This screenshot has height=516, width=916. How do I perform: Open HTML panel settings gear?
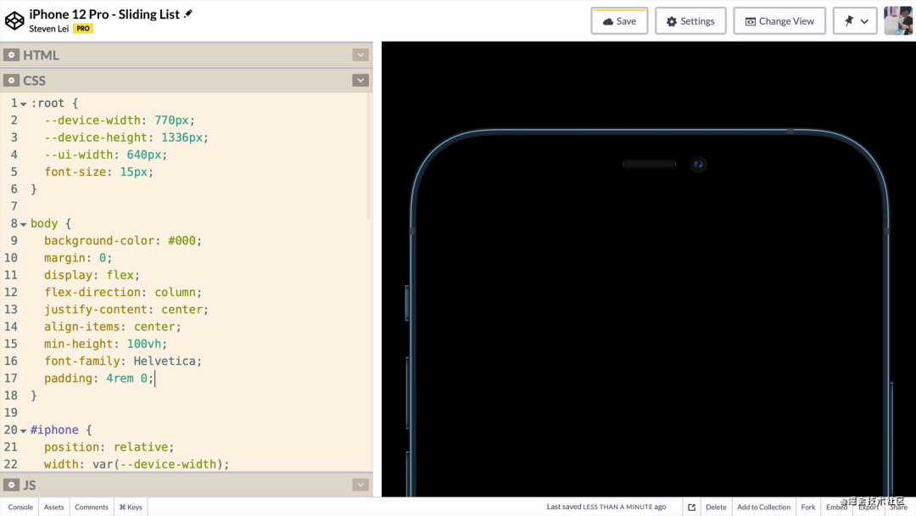click(x=11, y=55)
